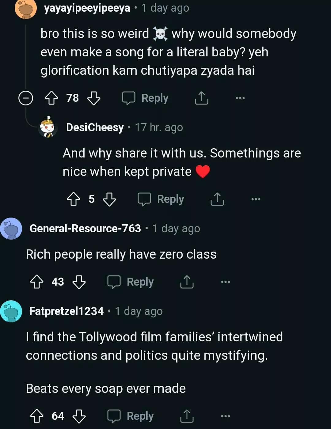The height and width of the screenshot is (429, 331).
Task: Upvote yayayipeeyipeeya's comment with 78 points
Action: [x=51, y=98]
